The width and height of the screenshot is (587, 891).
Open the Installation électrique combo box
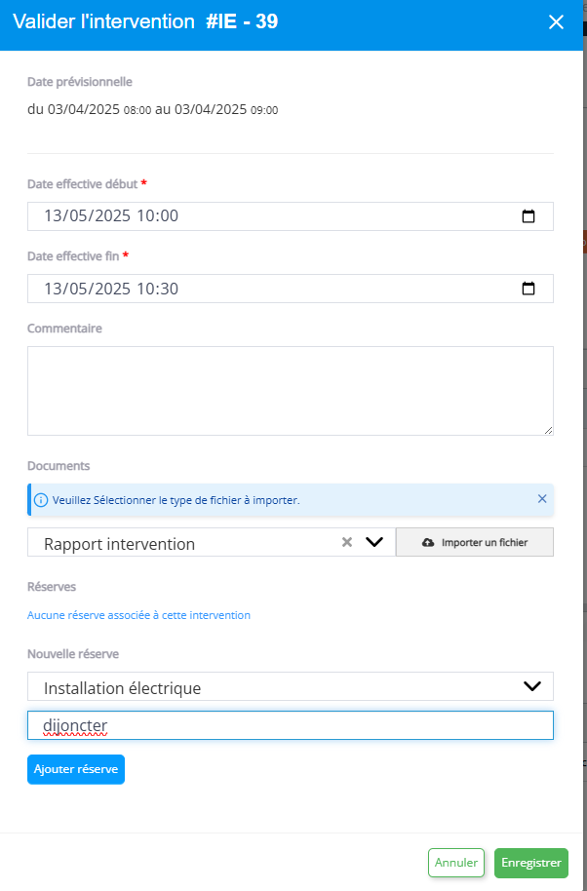(291, 686)
